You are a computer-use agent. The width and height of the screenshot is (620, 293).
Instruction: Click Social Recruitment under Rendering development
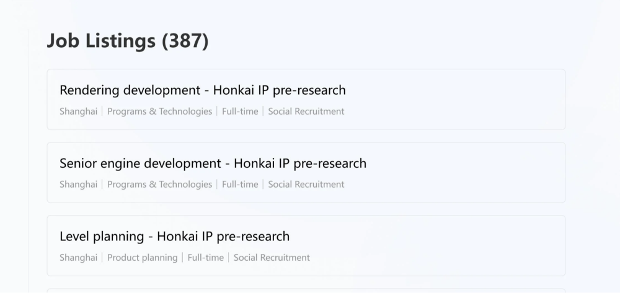306,112
